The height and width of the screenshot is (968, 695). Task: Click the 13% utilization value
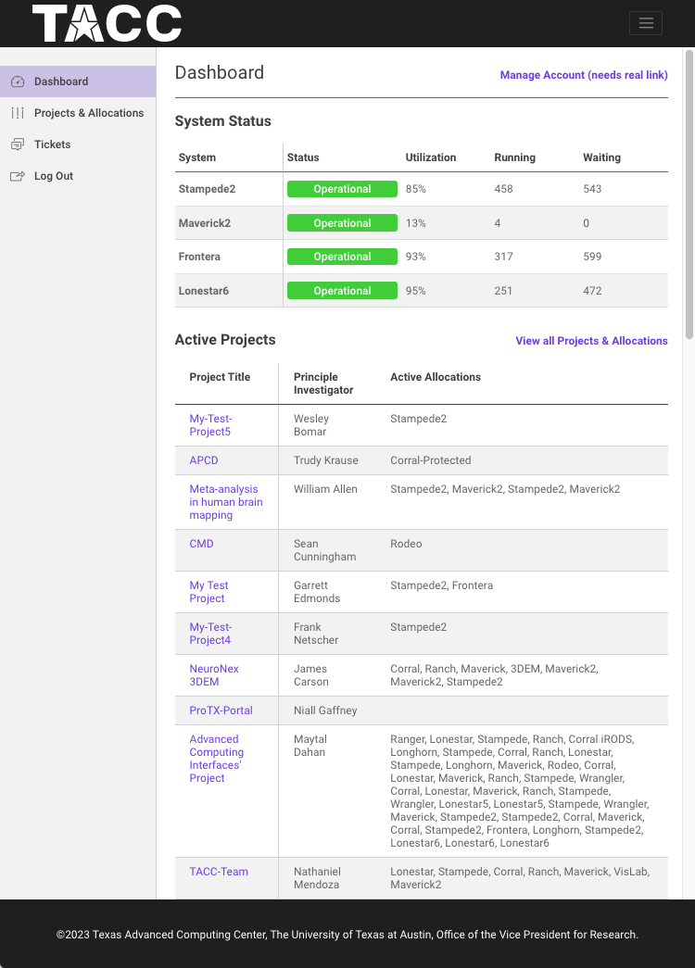click(x=416, y=223)
